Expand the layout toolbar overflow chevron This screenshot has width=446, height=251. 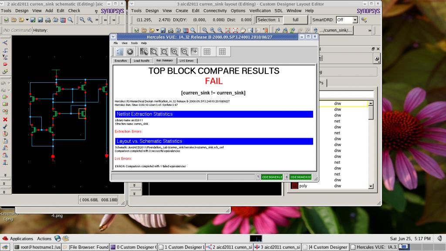pos(370,30)
